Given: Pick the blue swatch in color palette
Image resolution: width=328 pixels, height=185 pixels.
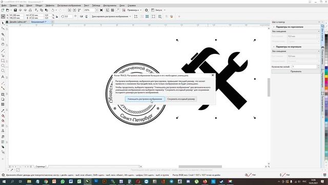Looking at the screenshot, I should (x=326, y=68).
